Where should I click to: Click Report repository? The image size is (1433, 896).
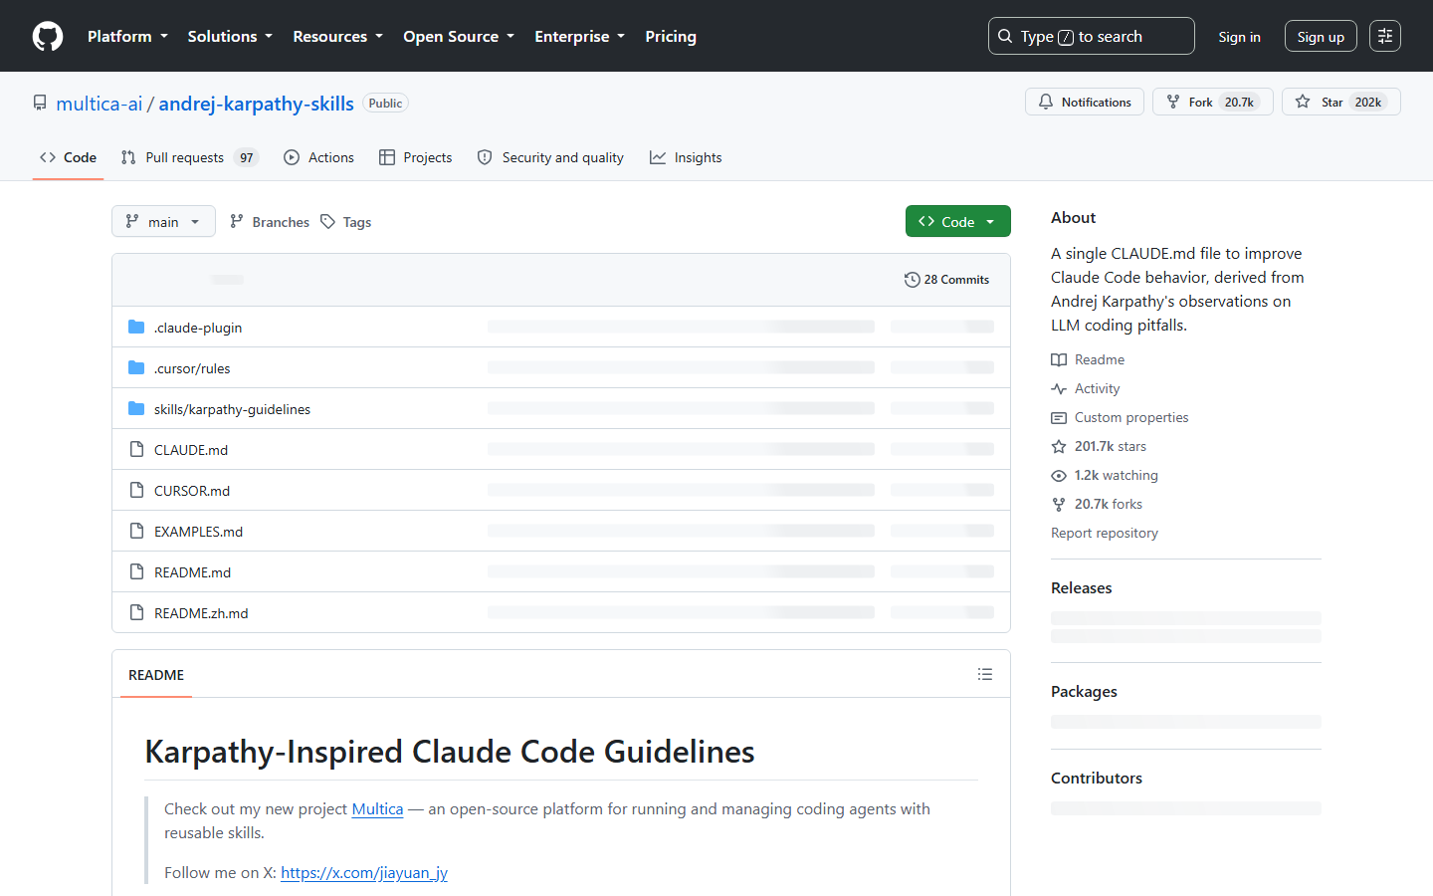click(x=1105, y=533)
